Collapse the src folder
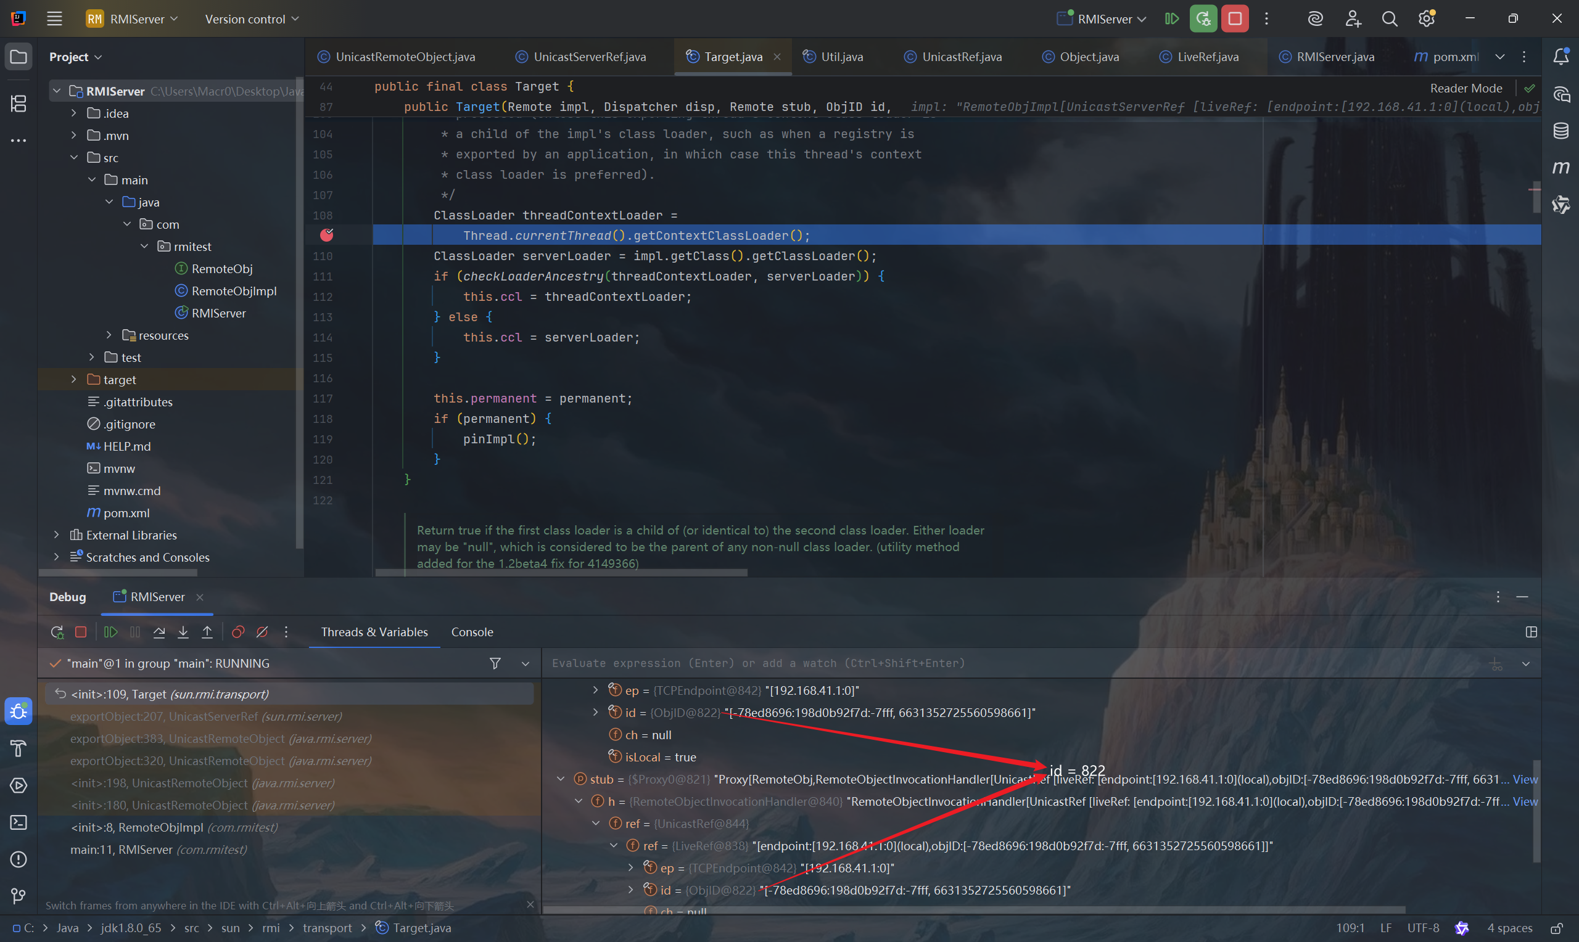The width and height of the screenshot is (1579, 942). (x=73, y=157)
